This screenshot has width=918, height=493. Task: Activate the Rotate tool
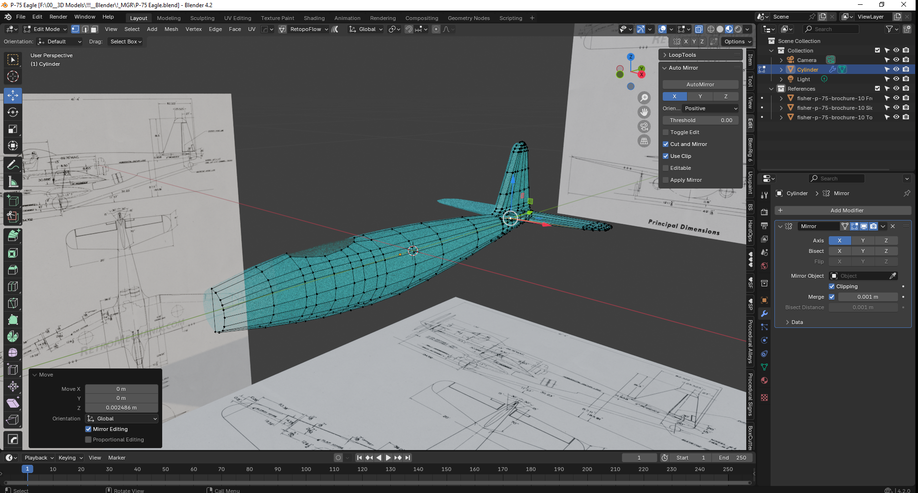pos(13,112)
